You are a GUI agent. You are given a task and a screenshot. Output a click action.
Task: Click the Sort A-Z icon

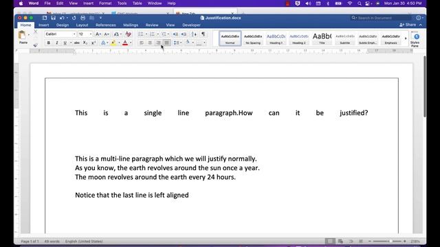[x=194, y=34]
